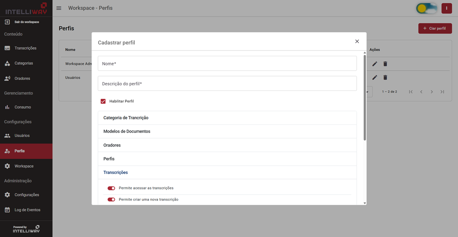The height and width of the screenshot is (237, 458).
Task: Click the Criar perfil button
Action: pos(435,29)
